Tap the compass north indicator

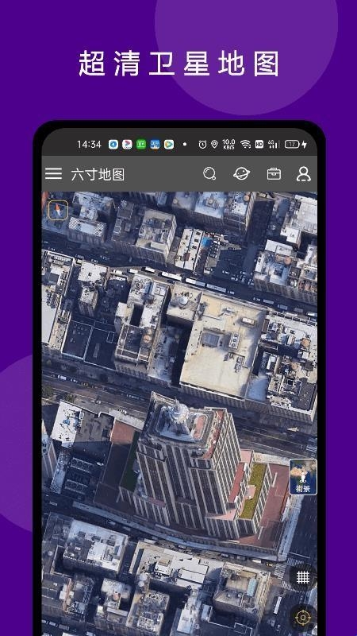tap(58, 210)
